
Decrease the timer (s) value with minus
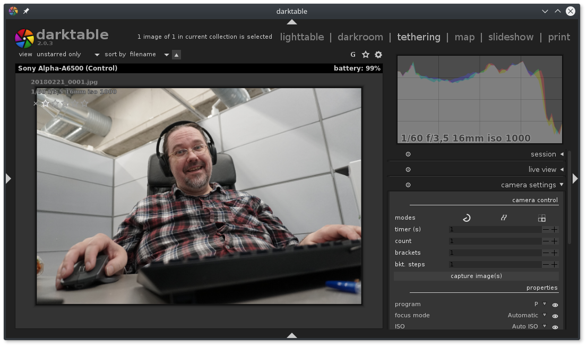coord(546,229)
